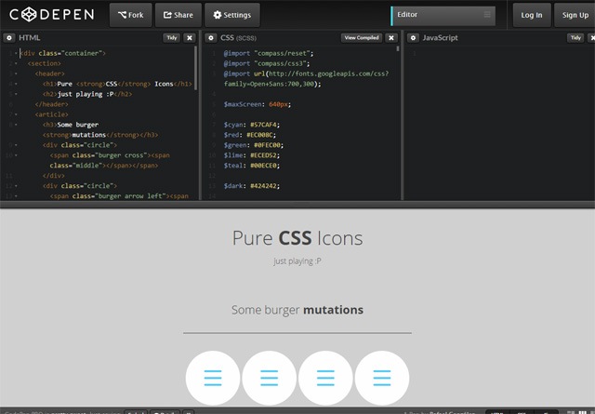Collapse the header tag fold arrow

point(16,74)
